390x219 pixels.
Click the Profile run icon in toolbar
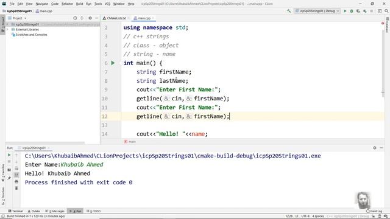click(x=365, y=11)
